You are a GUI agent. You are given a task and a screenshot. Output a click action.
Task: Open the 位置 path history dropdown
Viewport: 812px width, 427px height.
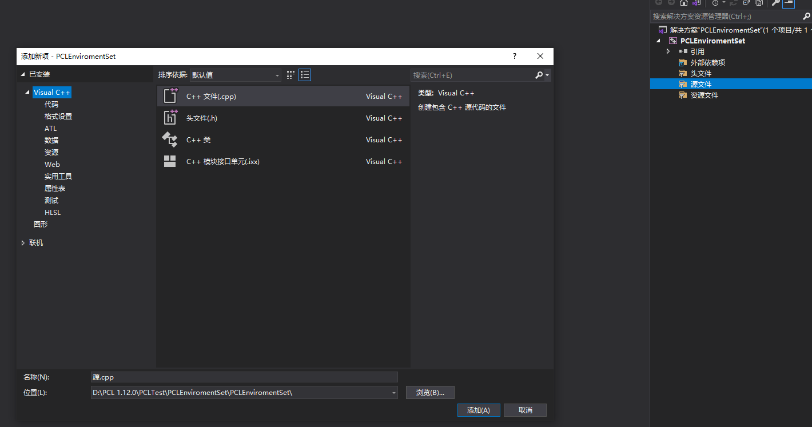[x=392, y=392]
